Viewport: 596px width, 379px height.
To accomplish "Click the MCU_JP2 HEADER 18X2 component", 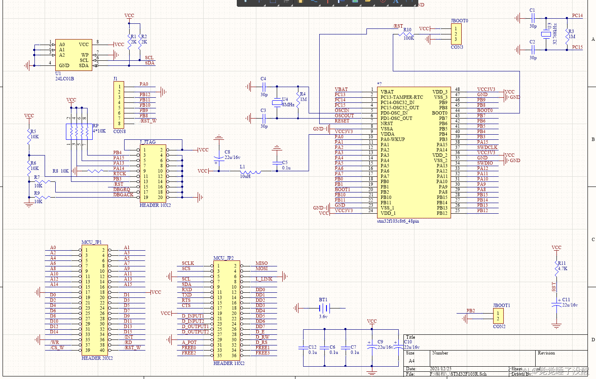I will pos(227,310).
